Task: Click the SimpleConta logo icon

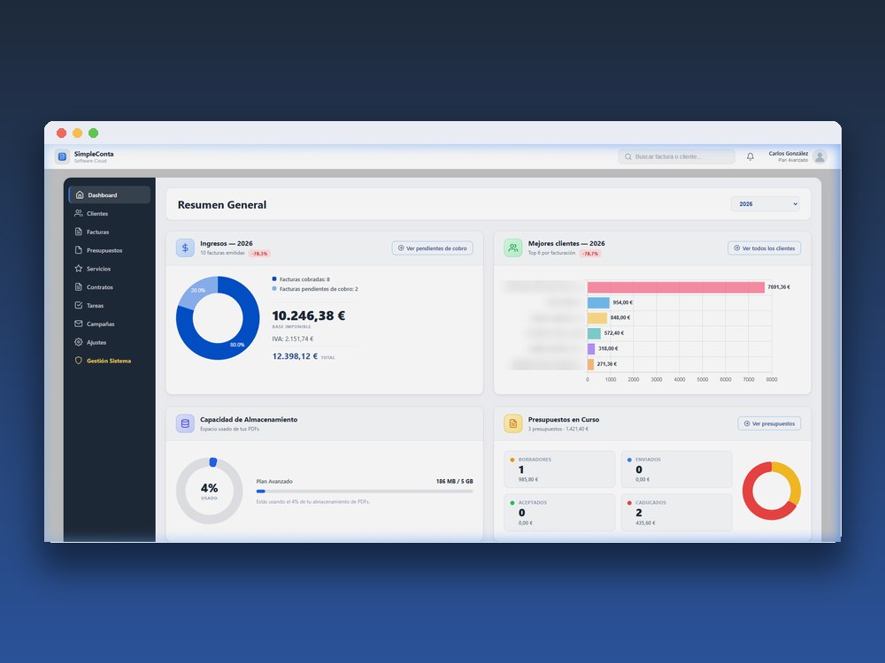Action: [x=62, y=156]
